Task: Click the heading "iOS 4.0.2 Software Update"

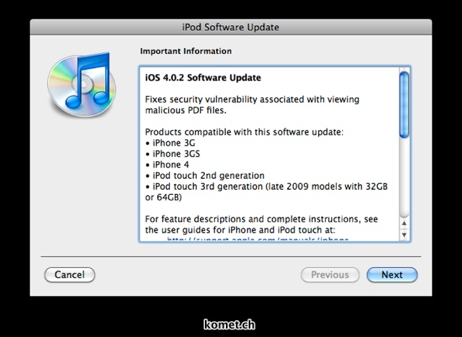Action: pos(203,77)
